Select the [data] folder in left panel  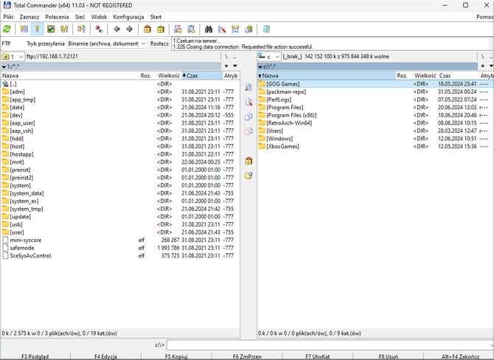click(x=120, y=107)
